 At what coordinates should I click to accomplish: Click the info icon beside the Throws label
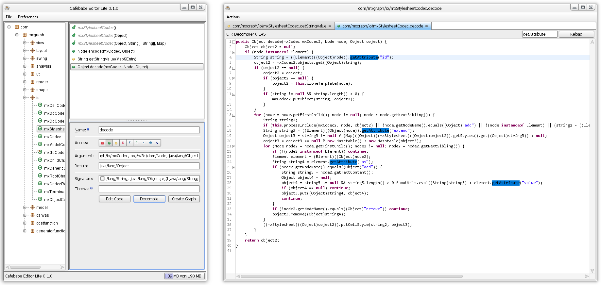[x=91, y=188]
